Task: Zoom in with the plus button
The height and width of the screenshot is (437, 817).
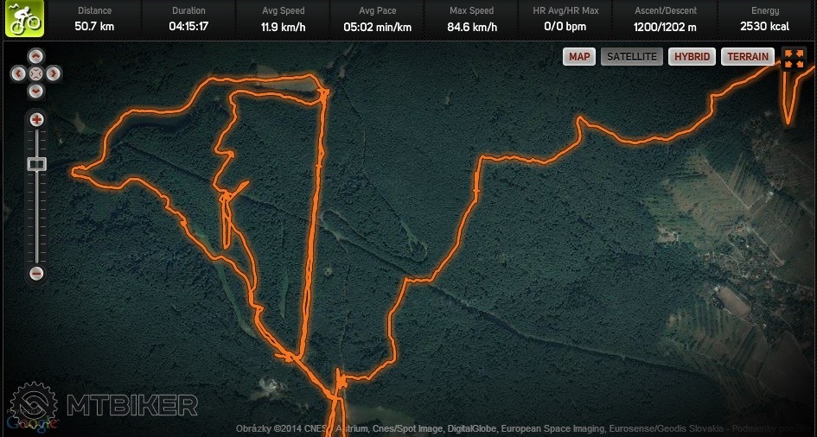Action: 36,120
